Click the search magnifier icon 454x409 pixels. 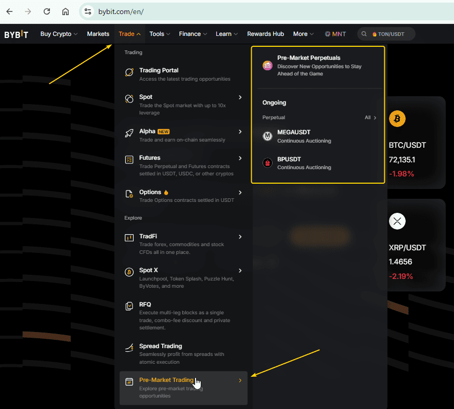click(364, 34)
